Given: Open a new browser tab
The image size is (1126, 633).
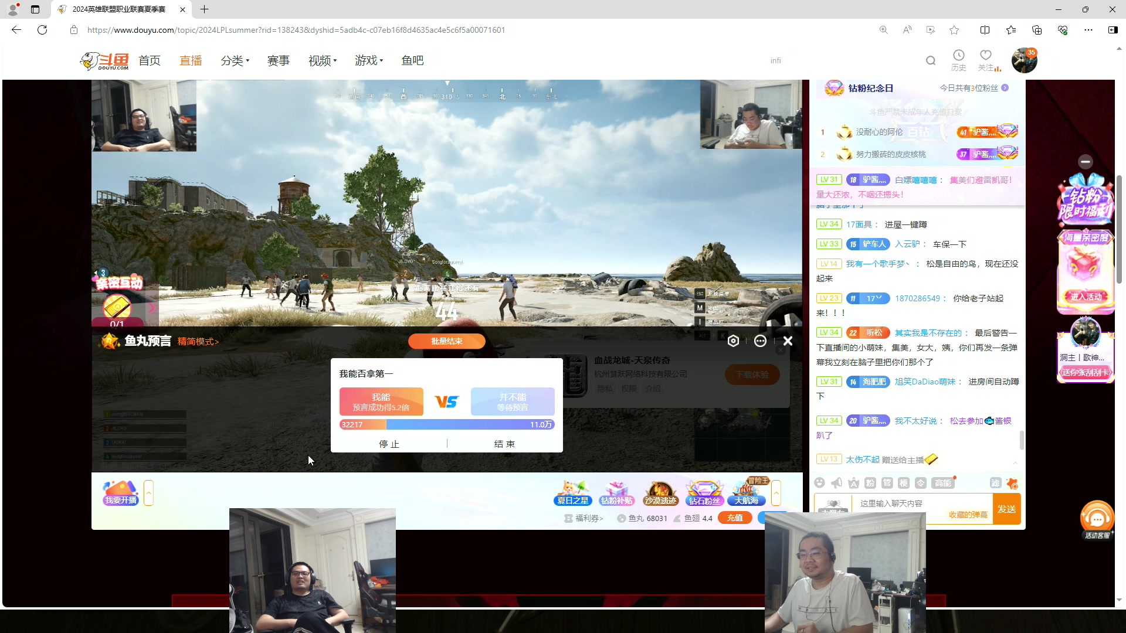Looking at the screenshot, I should pyautogui.click(x=204, y=9).
